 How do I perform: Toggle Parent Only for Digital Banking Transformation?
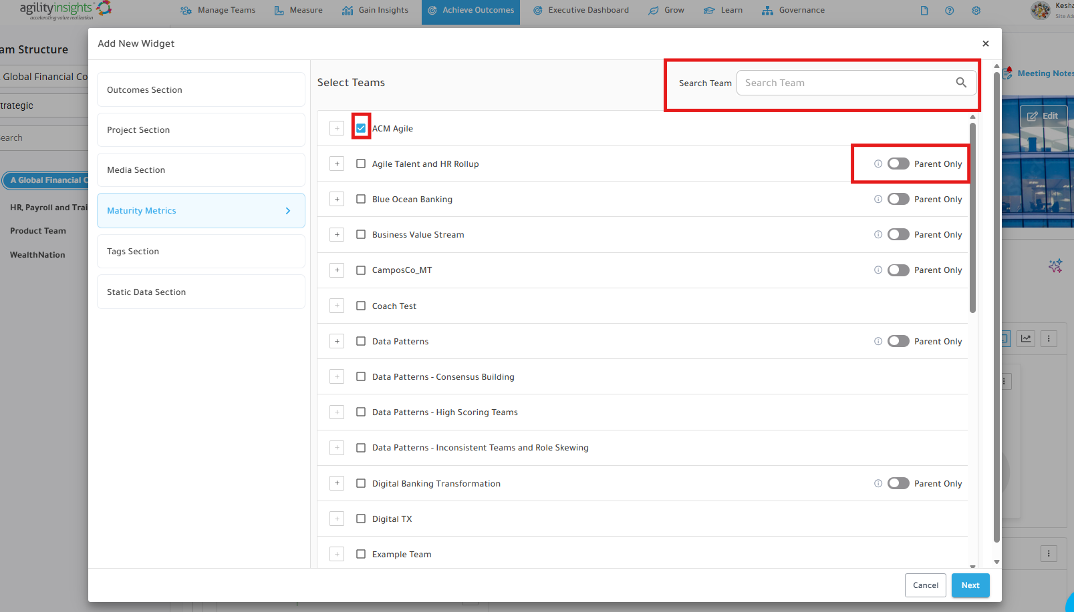point(898,483)
